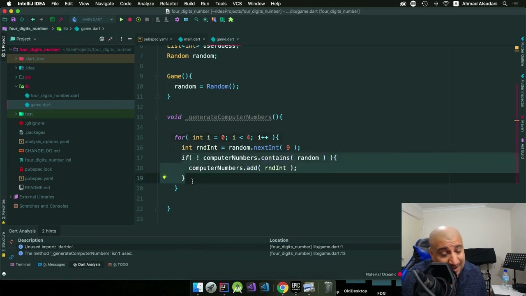Click the Search Everywhere magnifier icon
Image resolution: width=526 pixels, height=296 pixels.
pyautogui.click(x=196, y=19)
